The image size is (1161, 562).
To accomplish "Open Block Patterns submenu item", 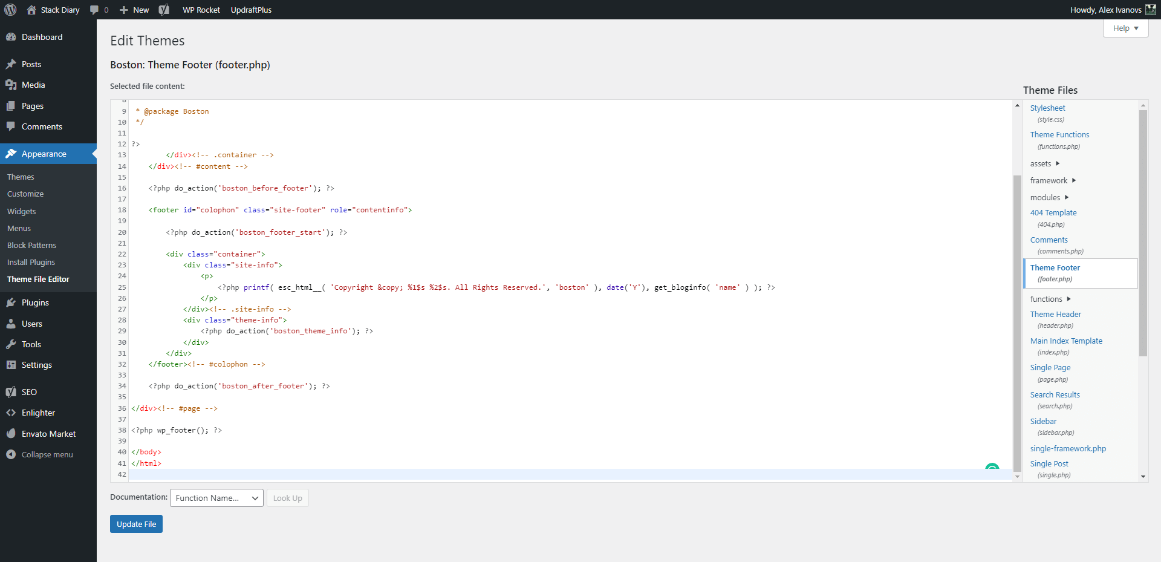I will point(31,245).
